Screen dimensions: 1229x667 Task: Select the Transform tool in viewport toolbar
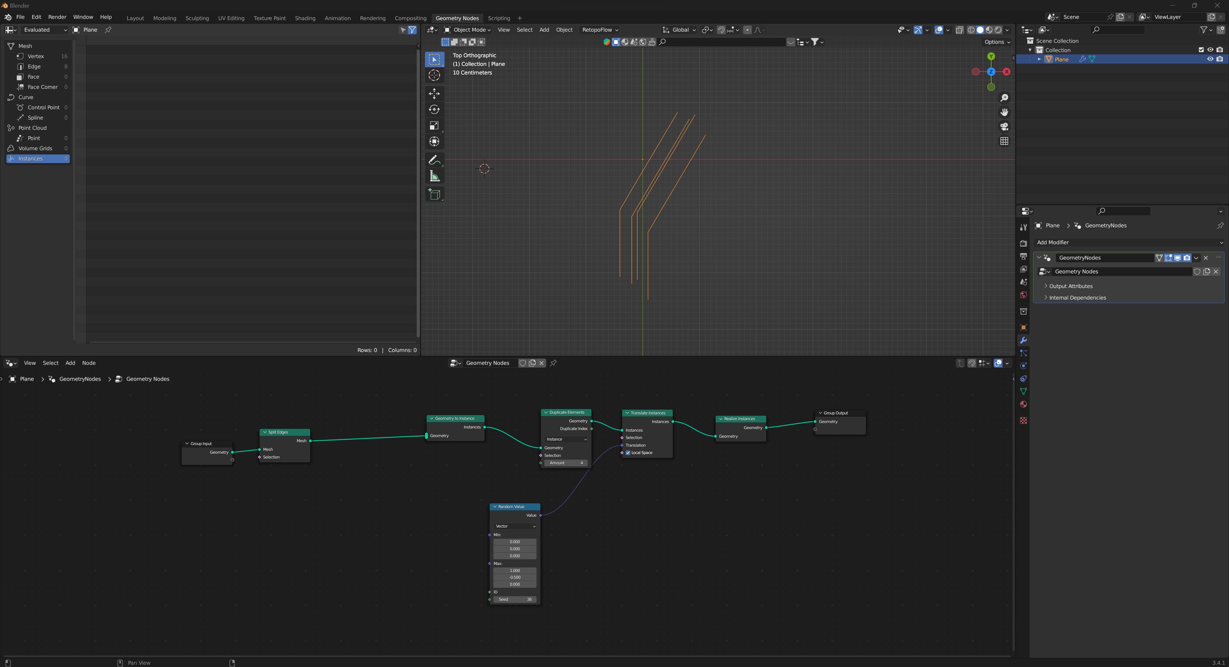pyautogui.click(x=434, y=142)
